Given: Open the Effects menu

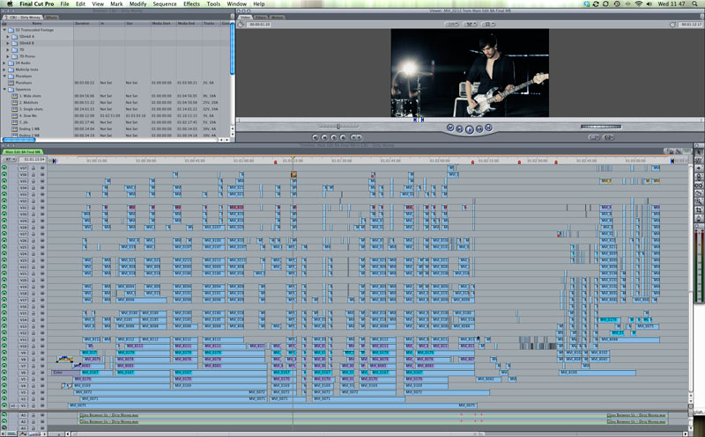Looking at the screenshot, I should pyautogui.click(x=191, y=4).
